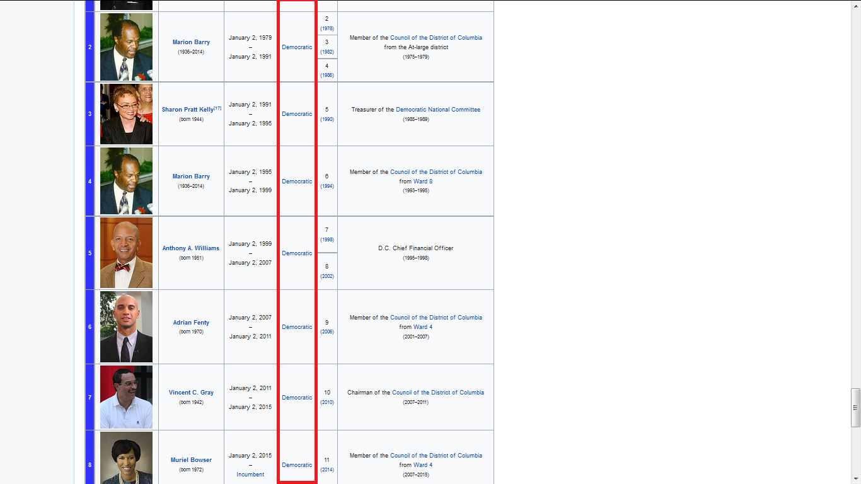
Task: Click the "Treasurer of the" text
Action: pos(373,110)
